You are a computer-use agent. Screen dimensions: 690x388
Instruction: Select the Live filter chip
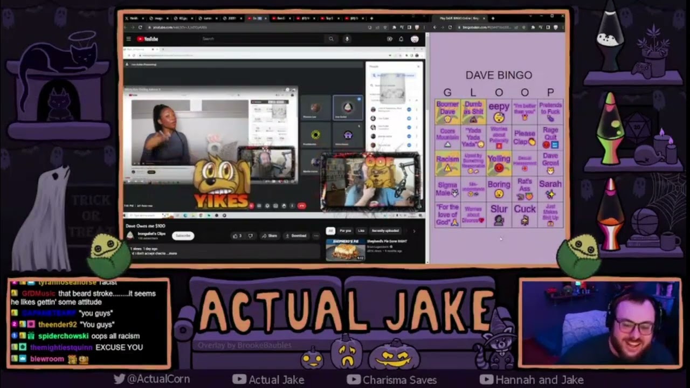[361, 231]
